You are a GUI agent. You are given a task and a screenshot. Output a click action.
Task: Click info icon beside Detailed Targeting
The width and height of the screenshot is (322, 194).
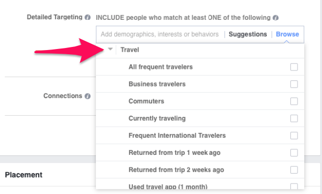coord(88,17)
